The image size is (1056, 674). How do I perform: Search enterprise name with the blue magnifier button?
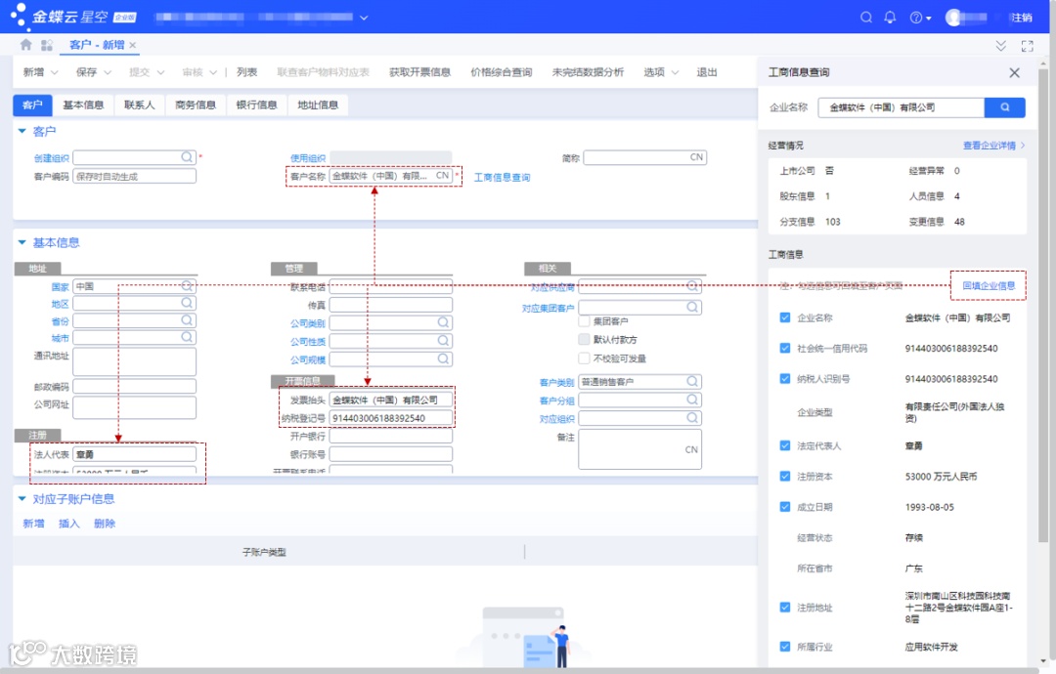[1005, 107]
